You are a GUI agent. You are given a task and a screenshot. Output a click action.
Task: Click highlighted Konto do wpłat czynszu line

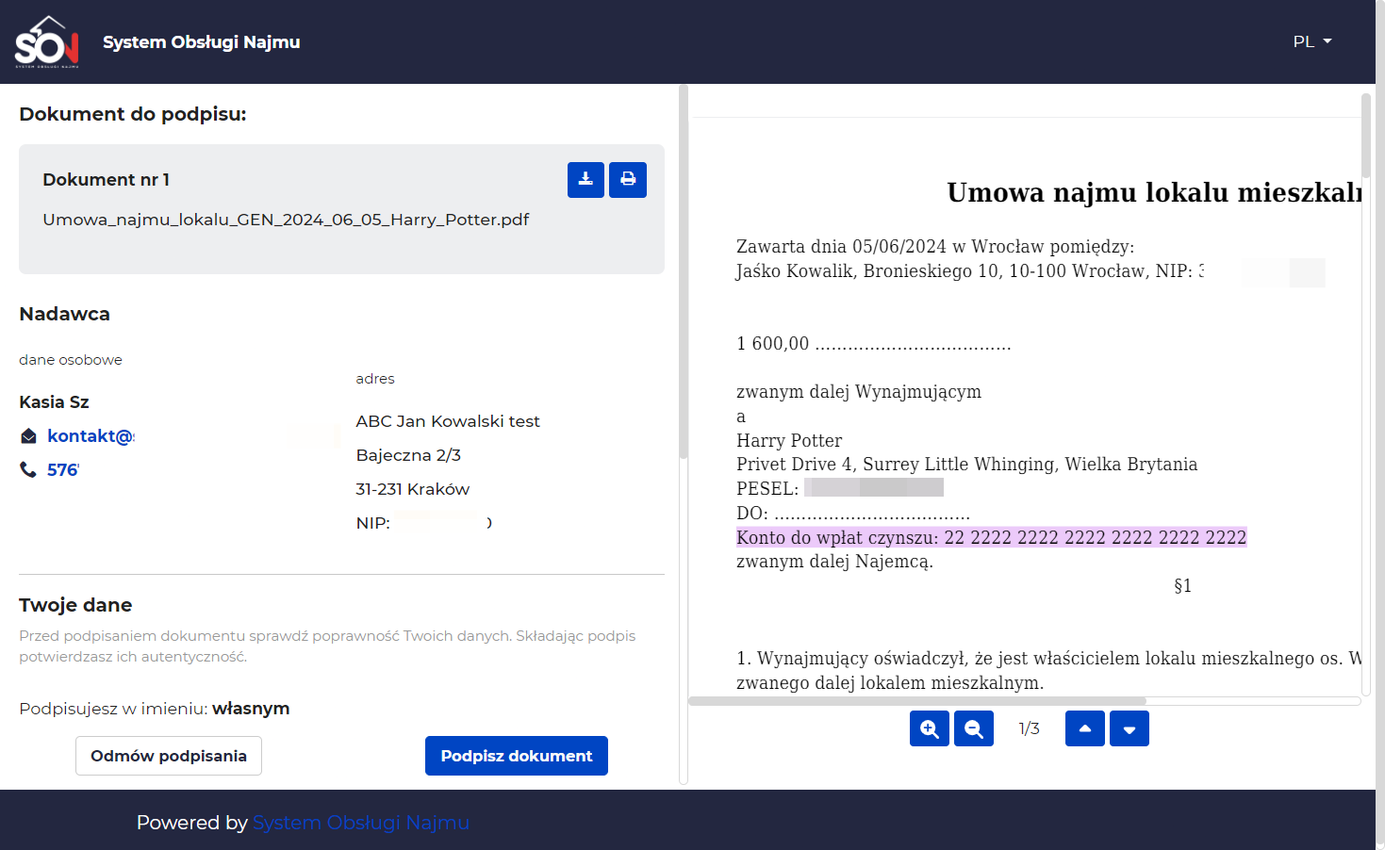[992, 537]
